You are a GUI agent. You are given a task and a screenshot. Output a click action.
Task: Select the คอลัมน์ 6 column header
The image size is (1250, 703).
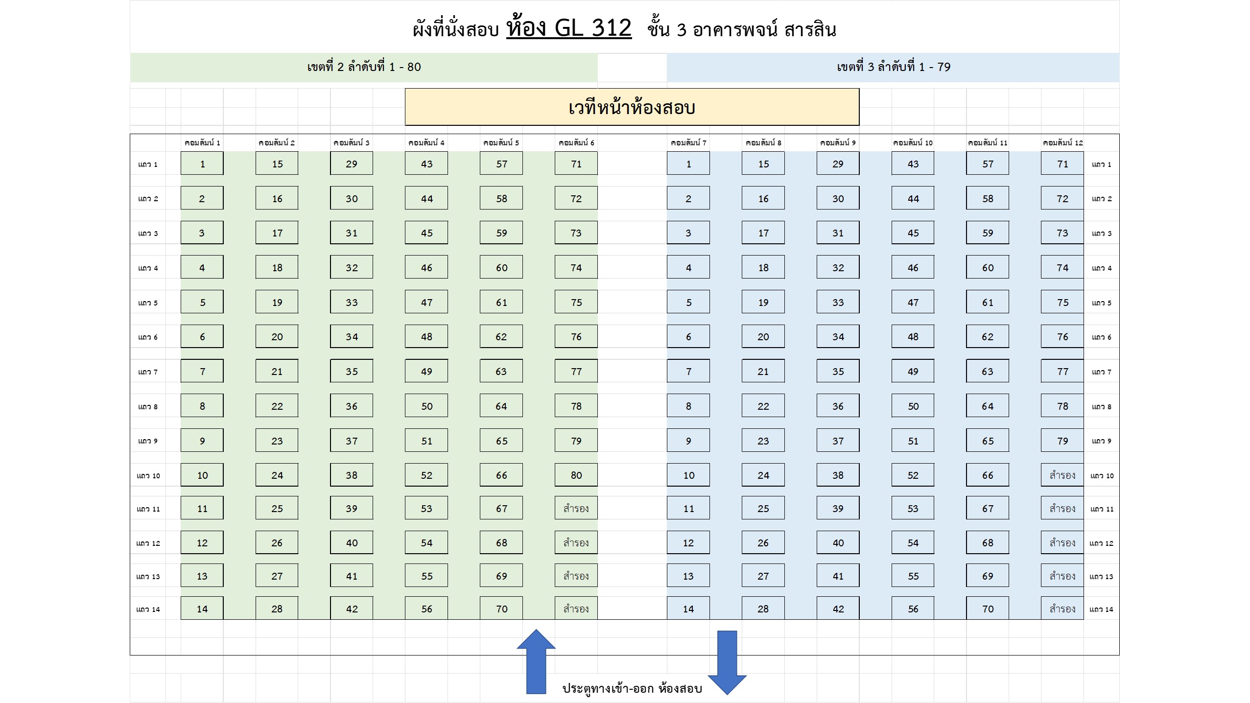coord(576,143)
